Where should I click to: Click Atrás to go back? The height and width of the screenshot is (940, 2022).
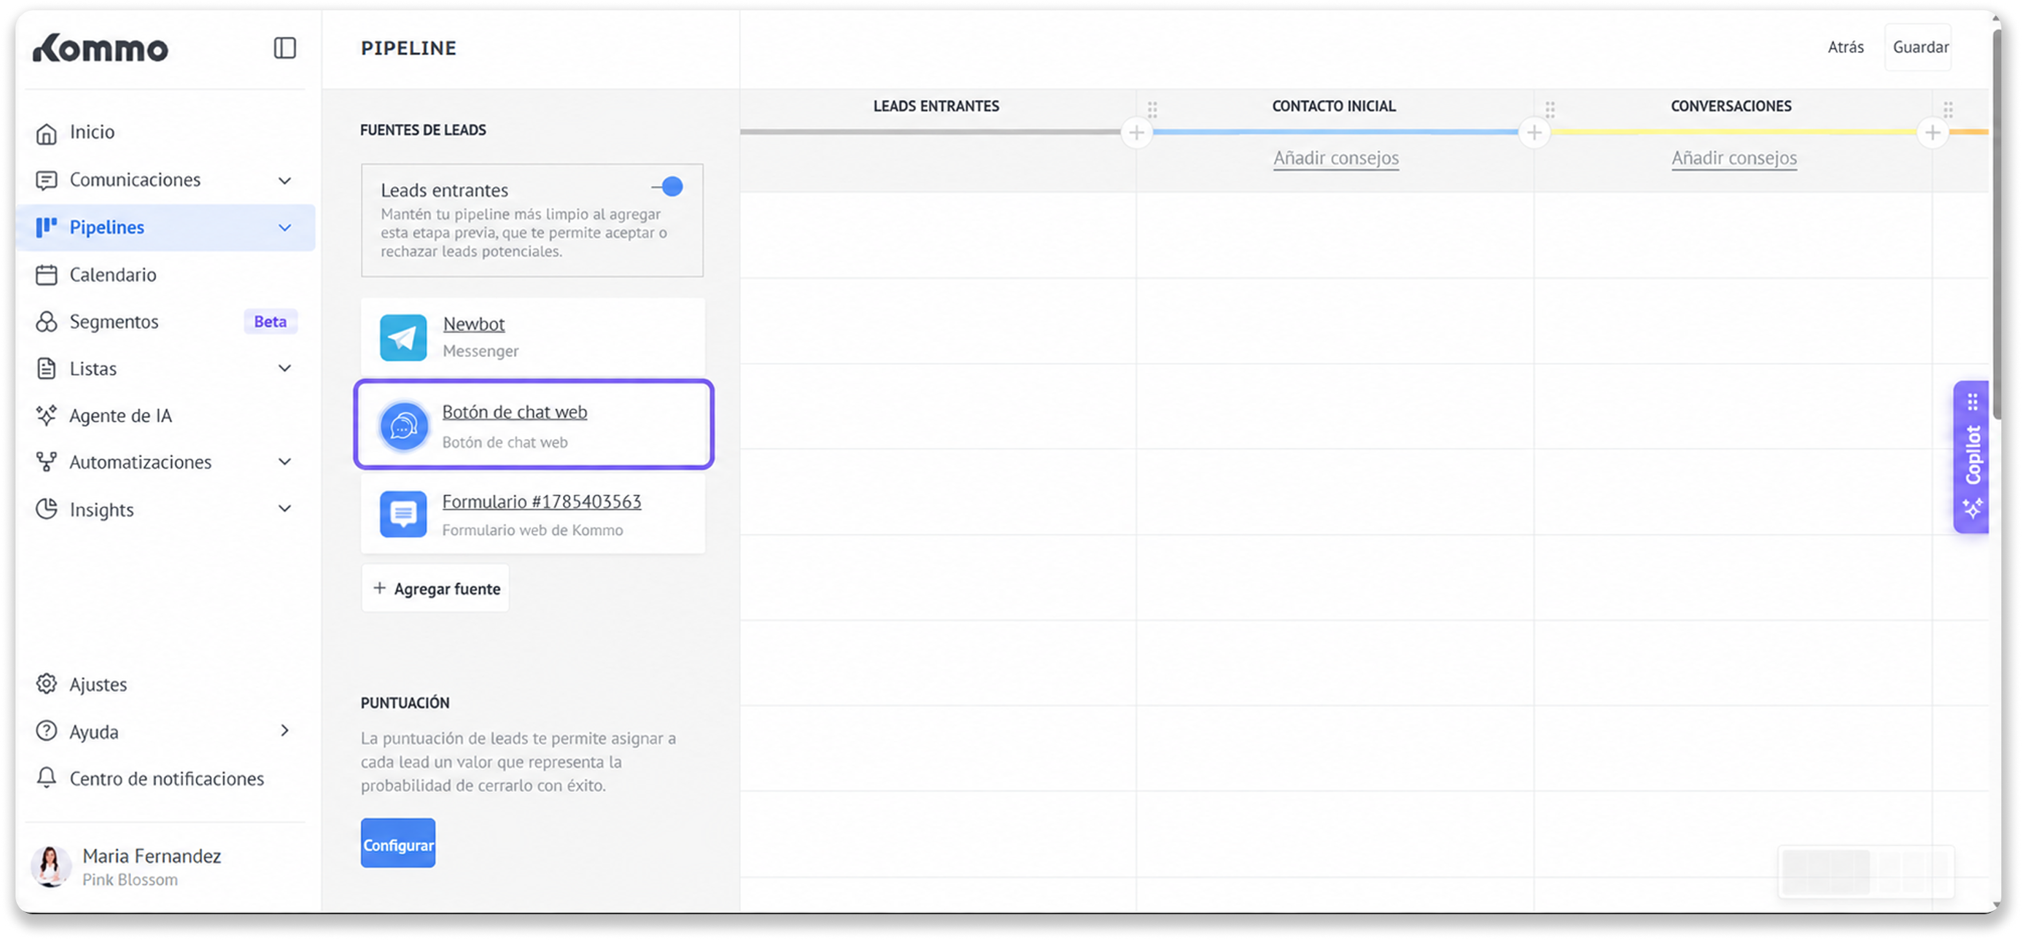coord(1845,47)
